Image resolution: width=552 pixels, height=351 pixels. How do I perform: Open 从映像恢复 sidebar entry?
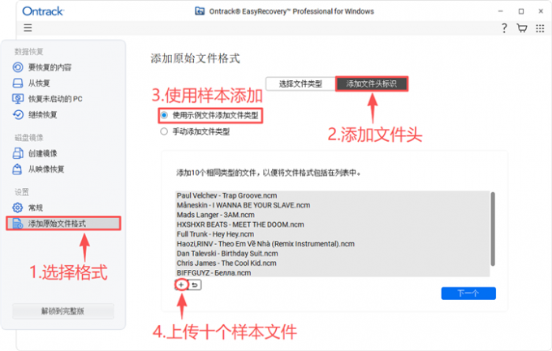46,169
